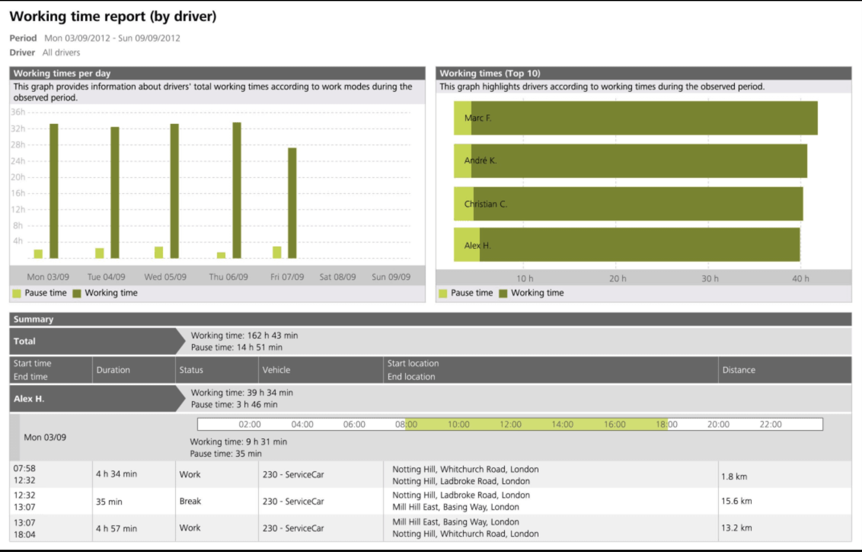The width and height of the screenshot is (862, 552).
Task: Select Alex H.'s pause time segment
Action: (x=466, y=246)
